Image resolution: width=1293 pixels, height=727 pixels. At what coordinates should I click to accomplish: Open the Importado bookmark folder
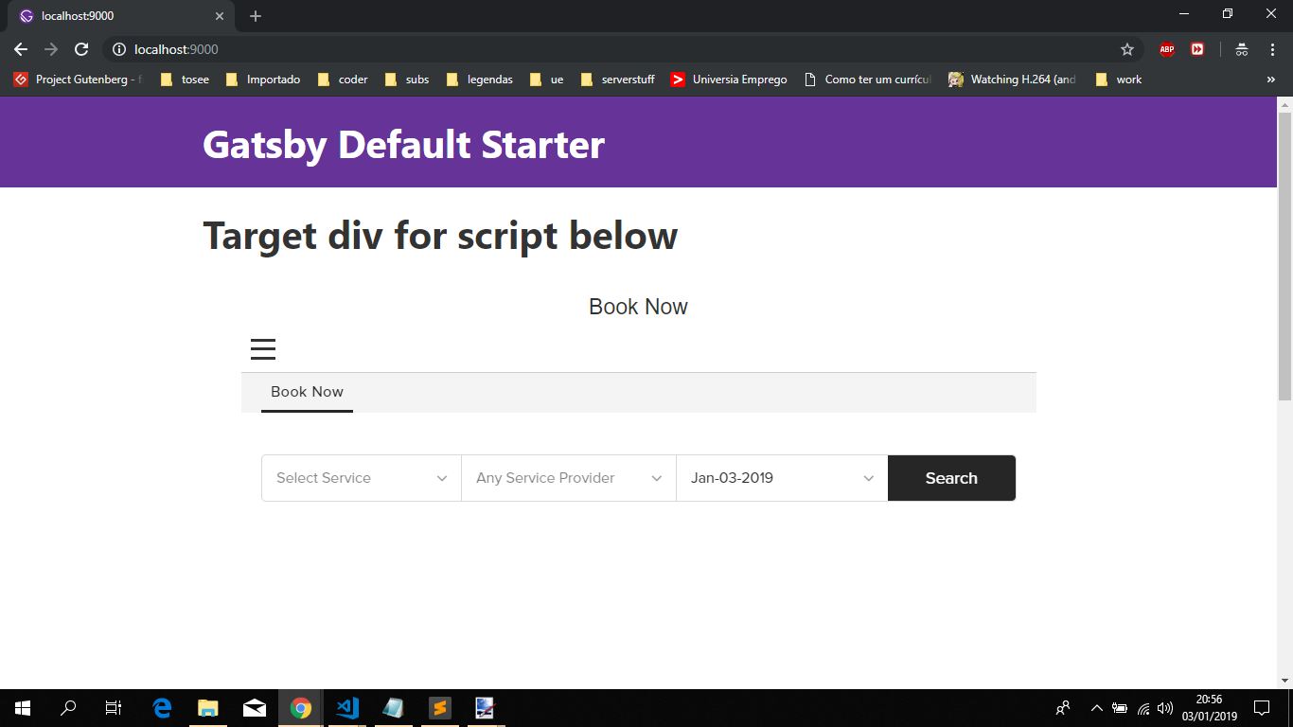pos(263,80)
